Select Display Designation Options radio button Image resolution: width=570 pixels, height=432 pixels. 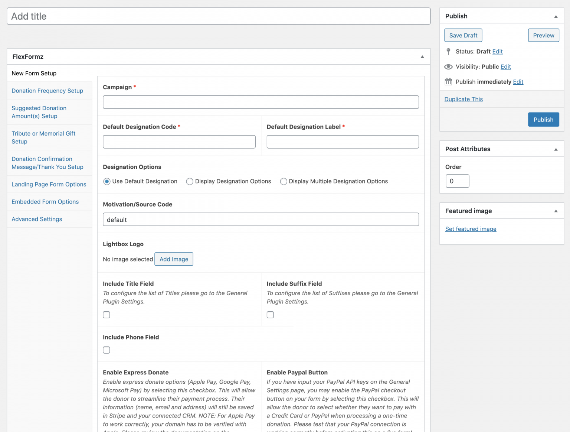[x=190, y=181]
